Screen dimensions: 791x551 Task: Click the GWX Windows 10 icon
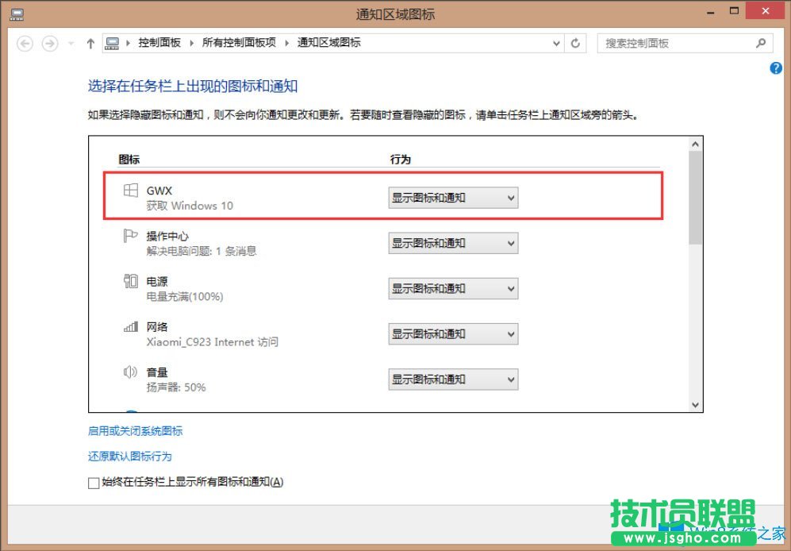pyautogui.click(x=129, y=191)
